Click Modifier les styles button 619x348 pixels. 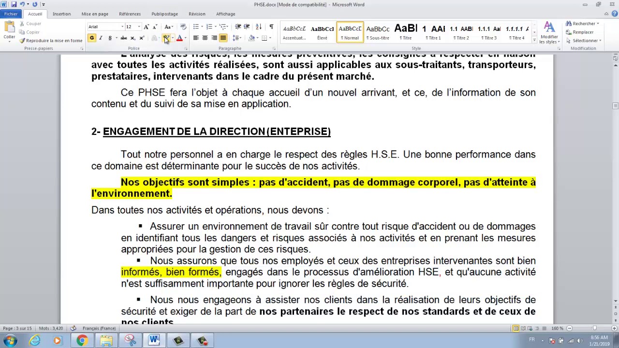[549, 33]
